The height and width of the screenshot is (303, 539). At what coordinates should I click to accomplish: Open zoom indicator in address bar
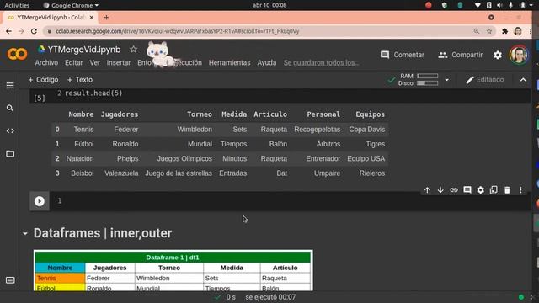[477, 31]
